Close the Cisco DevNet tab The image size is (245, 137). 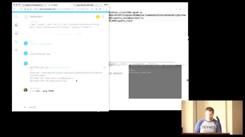coord(96,5)
